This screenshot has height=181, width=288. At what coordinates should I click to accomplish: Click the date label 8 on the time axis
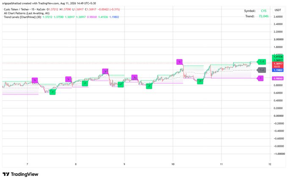click(x=76, y=164)
